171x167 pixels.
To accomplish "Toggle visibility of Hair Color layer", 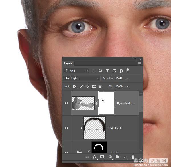I will pos(66,152).
